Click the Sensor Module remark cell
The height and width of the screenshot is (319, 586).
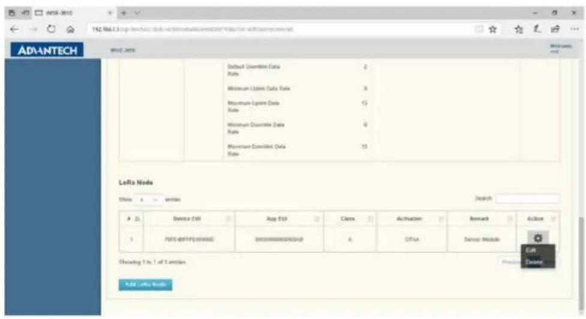482,239
